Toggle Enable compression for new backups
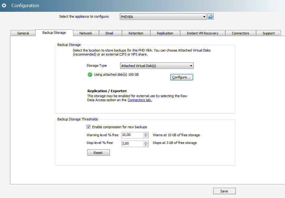The width and height of the screenshot is (285, 198). [89, 127]
